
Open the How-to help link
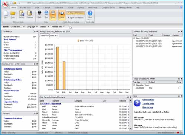point(148,107)
